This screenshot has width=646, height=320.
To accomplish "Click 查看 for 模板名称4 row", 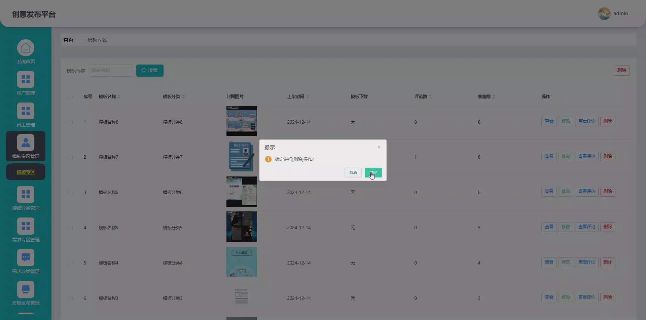I will (x=549, y=262).
